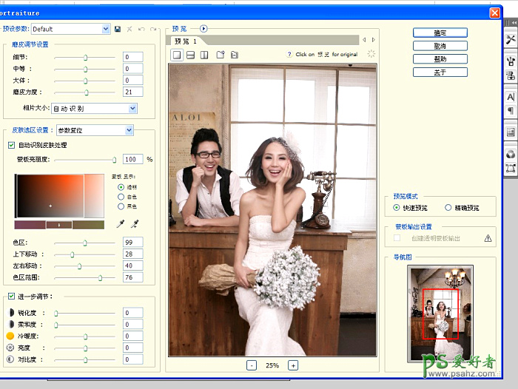Click the zoom in plus button
The width and height of the screenshot is (518, 389).
(x=293, y=365)
